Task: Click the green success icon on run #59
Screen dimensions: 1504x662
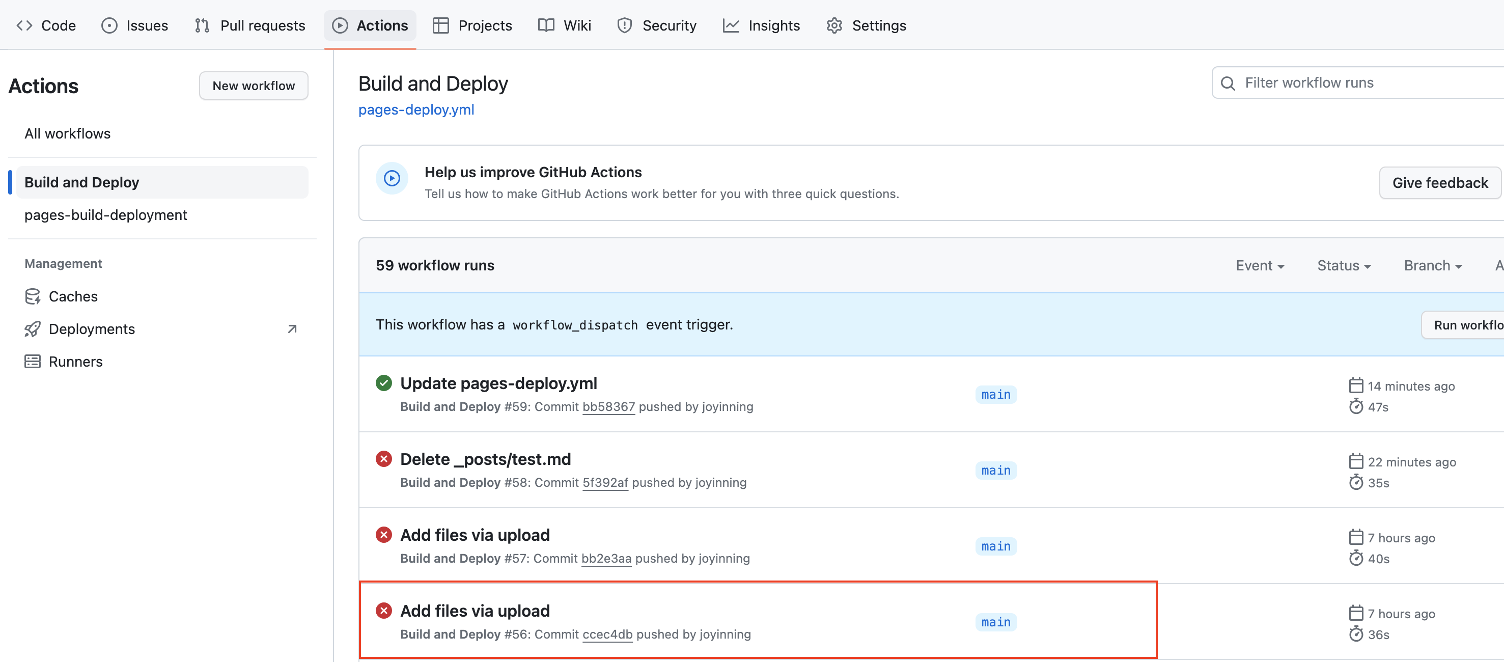Action: coord(383,383)
